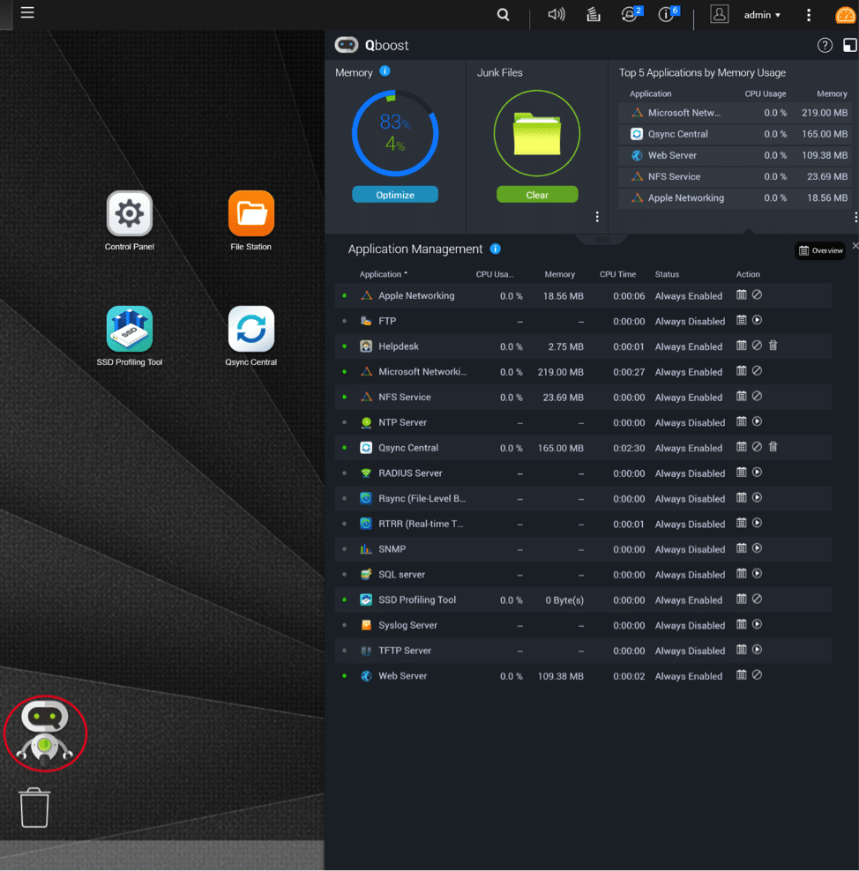
Task: Sort list by Memory column header
Action: pos(559,274)
